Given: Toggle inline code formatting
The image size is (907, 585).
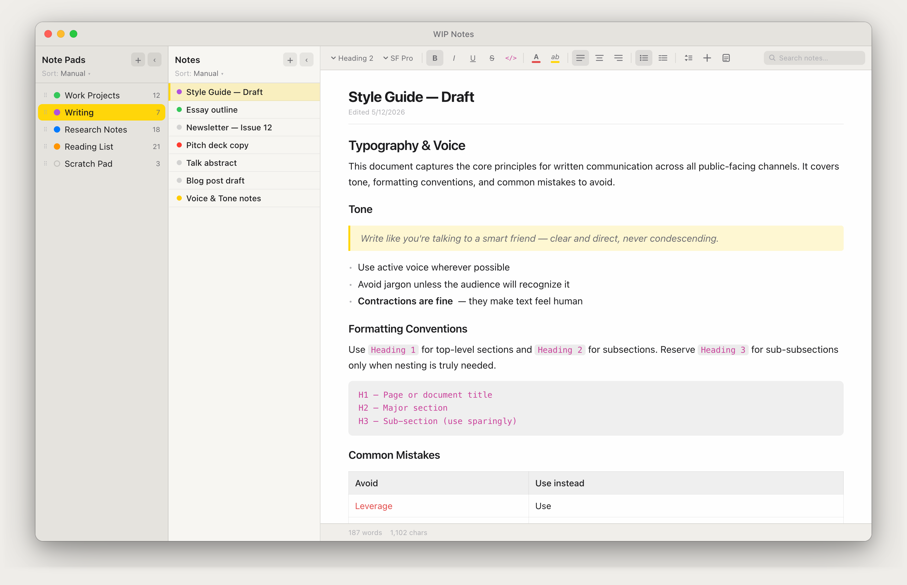Looking at the screenshot, I should pyautogui.click(x=511, y=58).
